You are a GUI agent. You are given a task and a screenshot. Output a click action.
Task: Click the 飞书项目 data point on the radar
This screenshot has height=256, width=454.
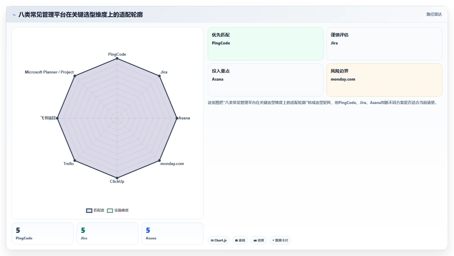click(x=57, y=118)
